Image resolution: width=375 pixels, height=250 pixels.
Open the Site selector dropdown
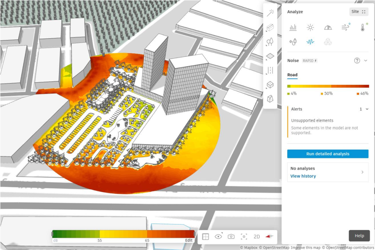pos(358,12)
